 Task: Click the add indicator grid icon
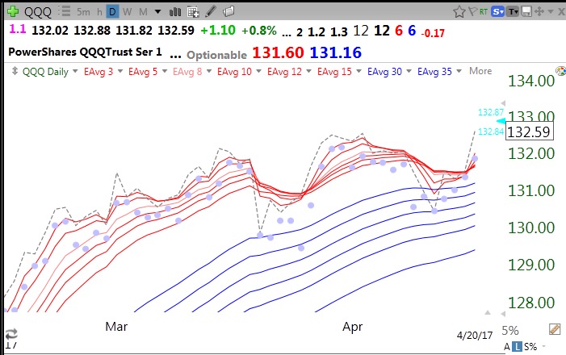click(x=193, y=12)
